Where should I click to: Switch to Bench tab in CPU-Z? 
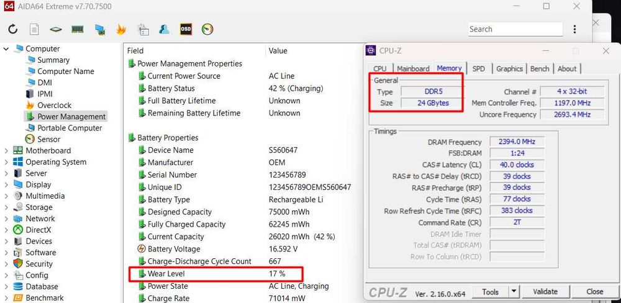tap(540, 68)
